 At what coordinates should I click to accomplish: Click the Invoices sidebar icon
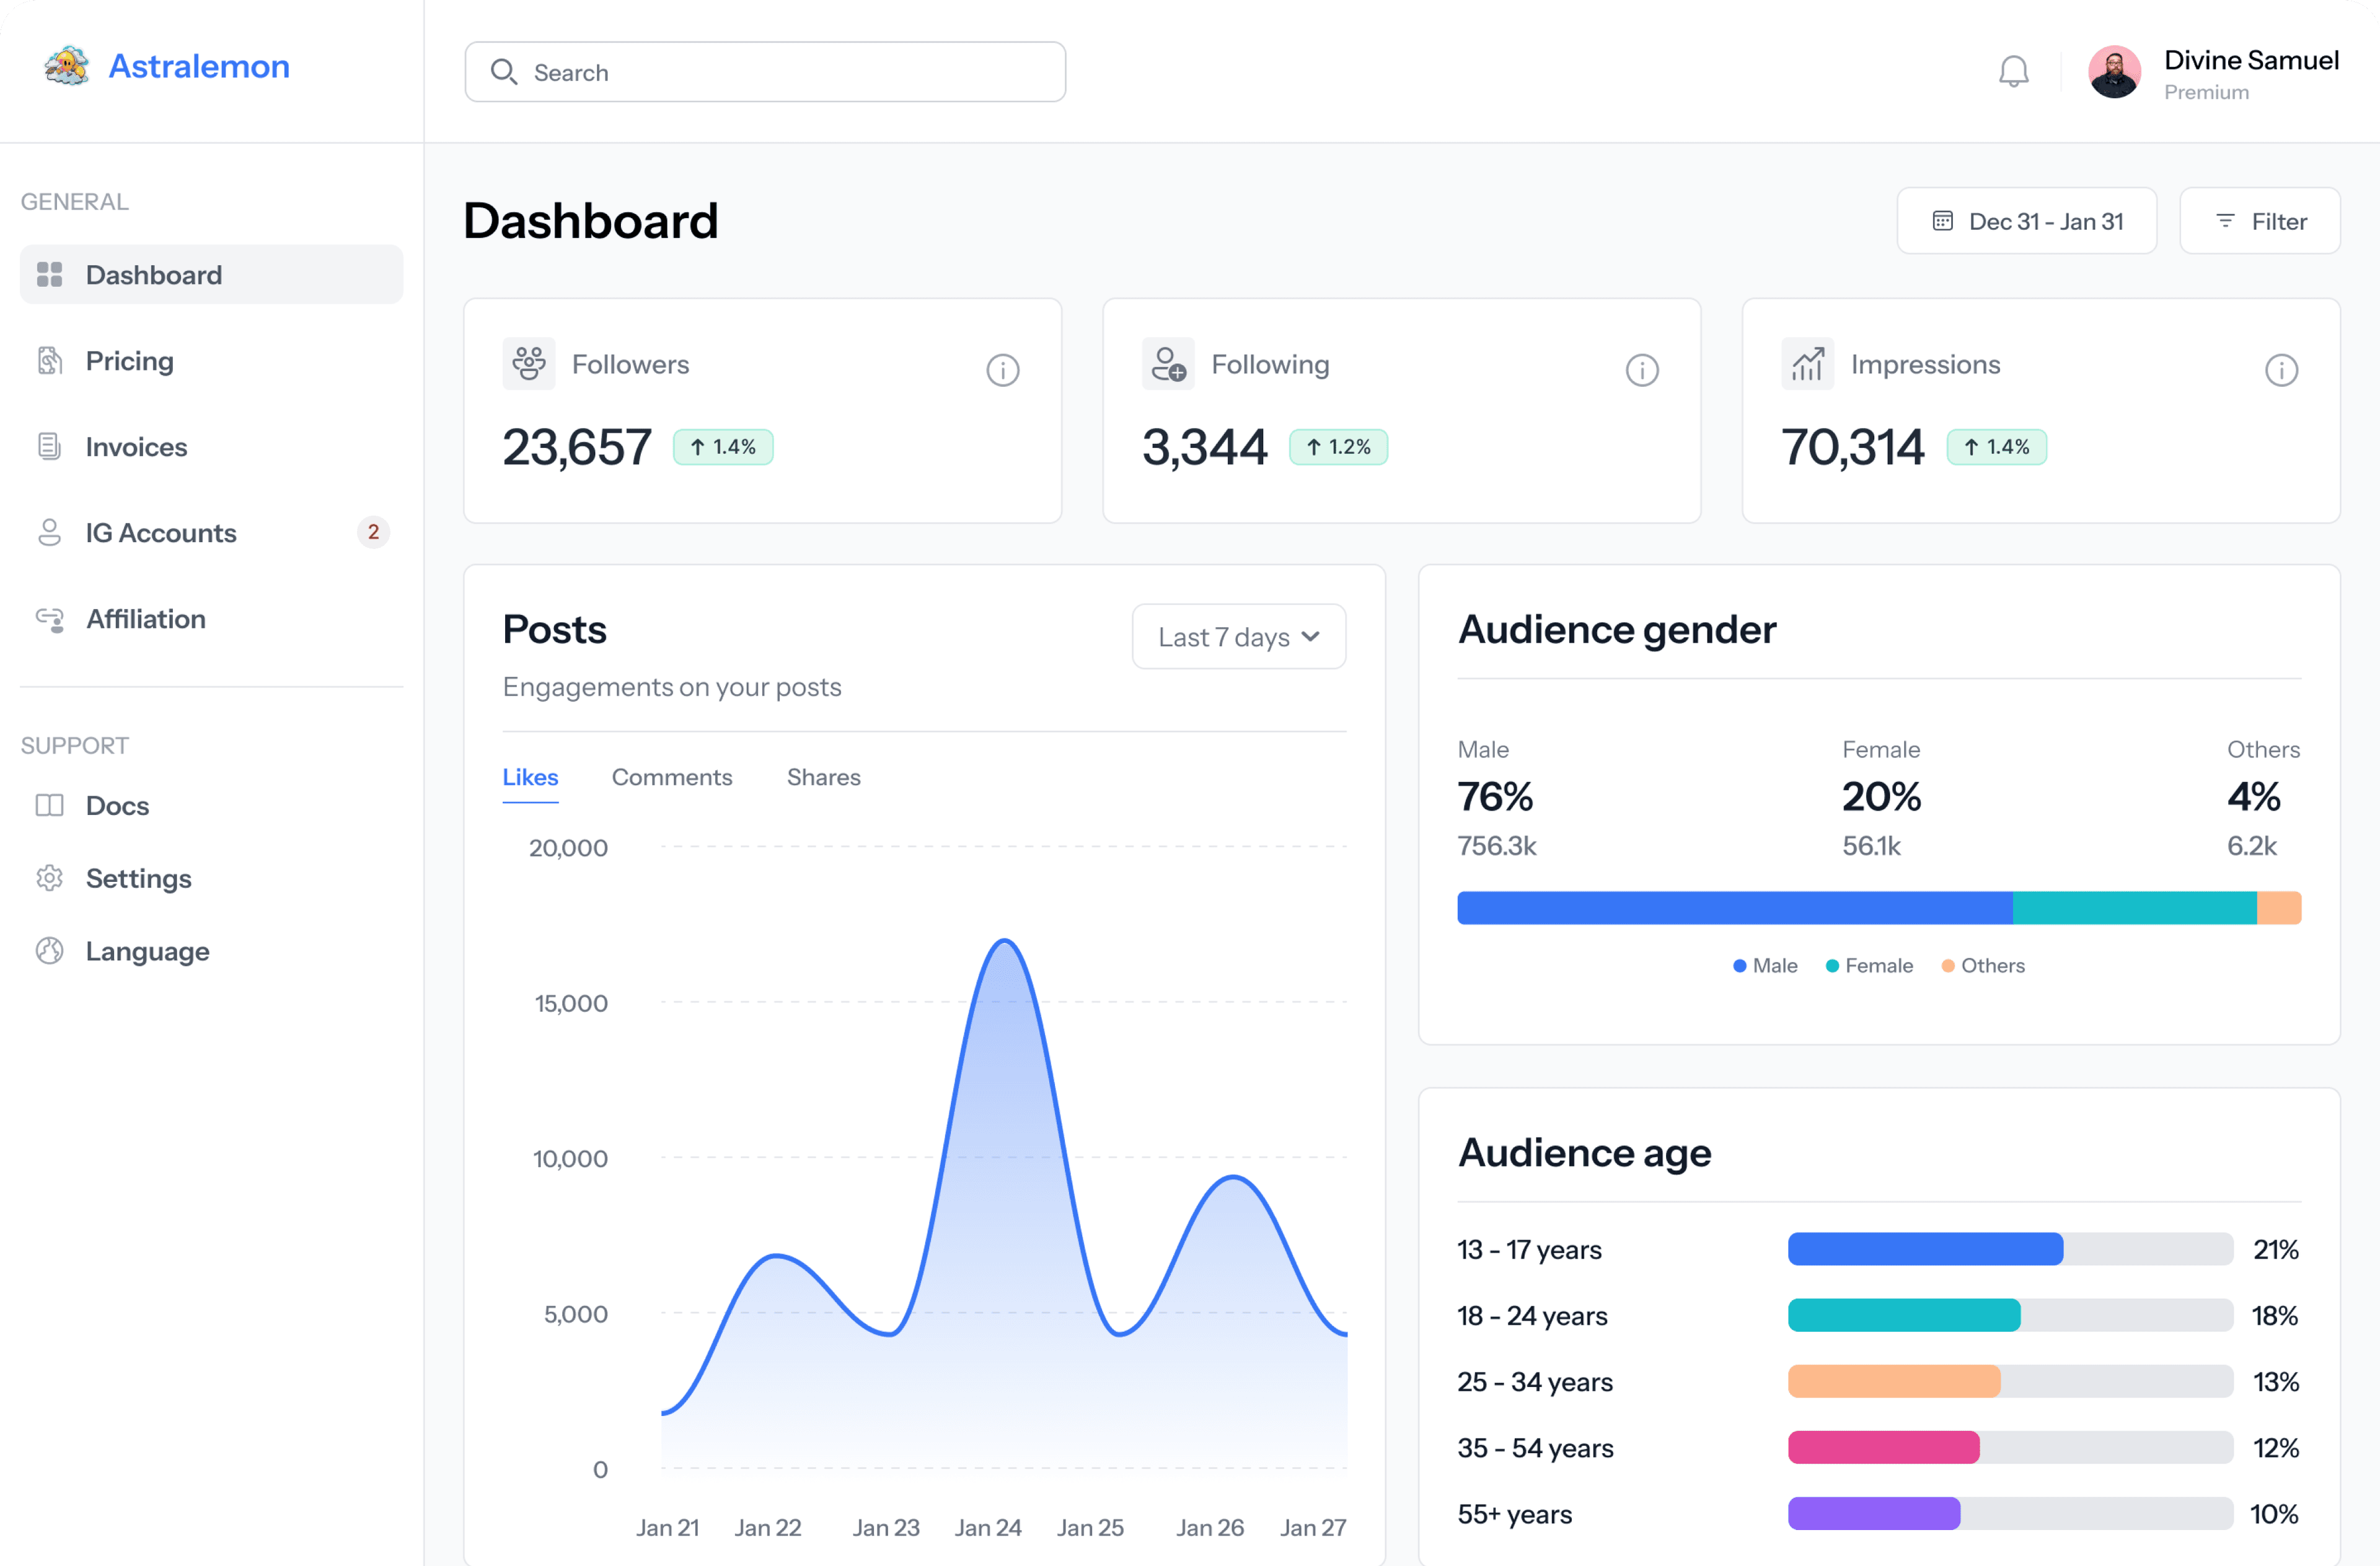click(x=49, y=446)
